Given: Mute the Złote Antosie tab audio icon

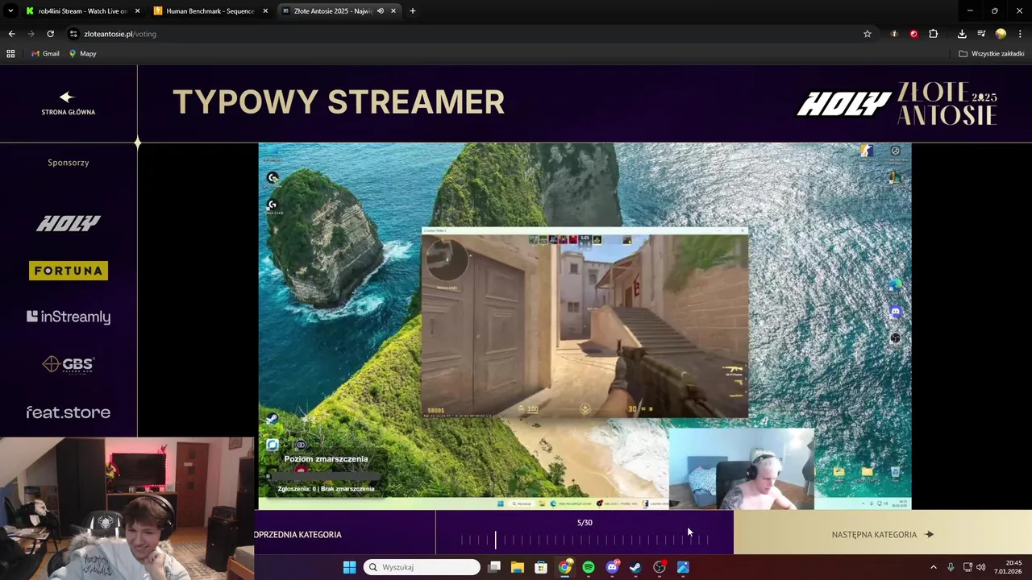Looking at the screenshot, I should [381, 11].
